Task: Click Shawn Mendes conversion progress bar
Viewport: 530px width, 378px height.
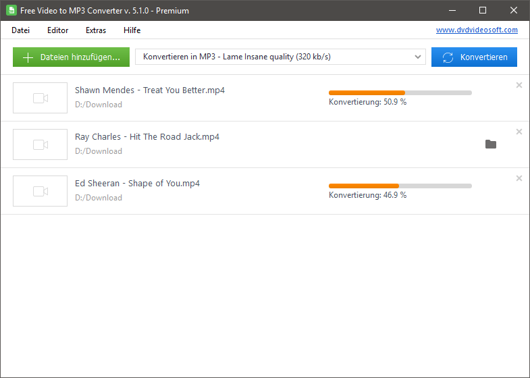Action: [400, 92]
